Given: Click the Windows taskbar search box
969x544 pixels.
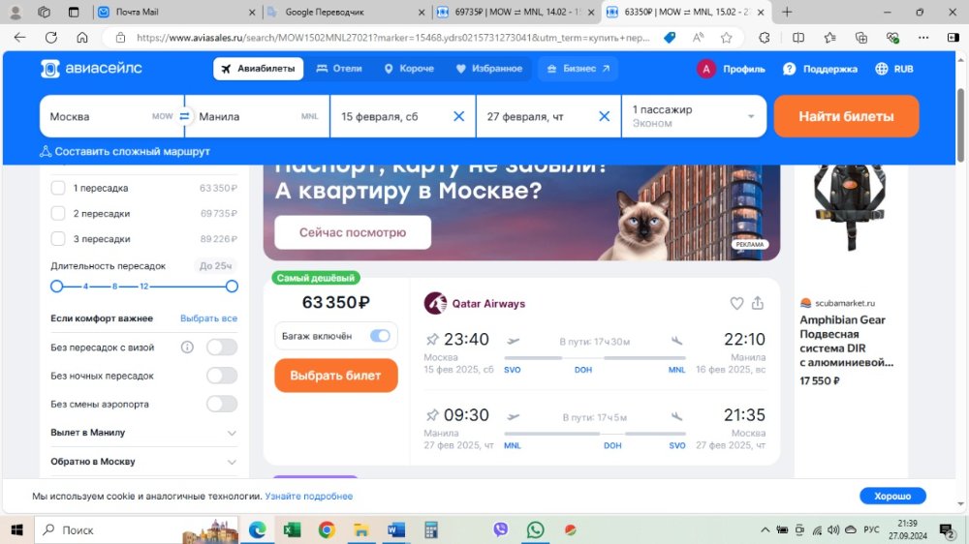Looking at the screenshot, I should [136, 529].
